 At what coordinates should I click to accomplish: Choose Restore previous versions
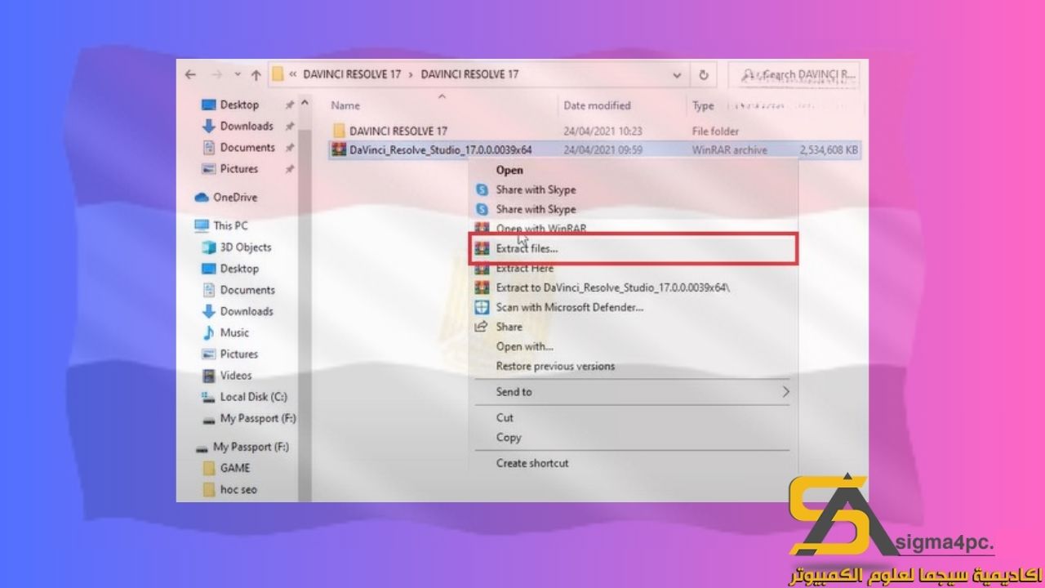[x=555, y=366]
